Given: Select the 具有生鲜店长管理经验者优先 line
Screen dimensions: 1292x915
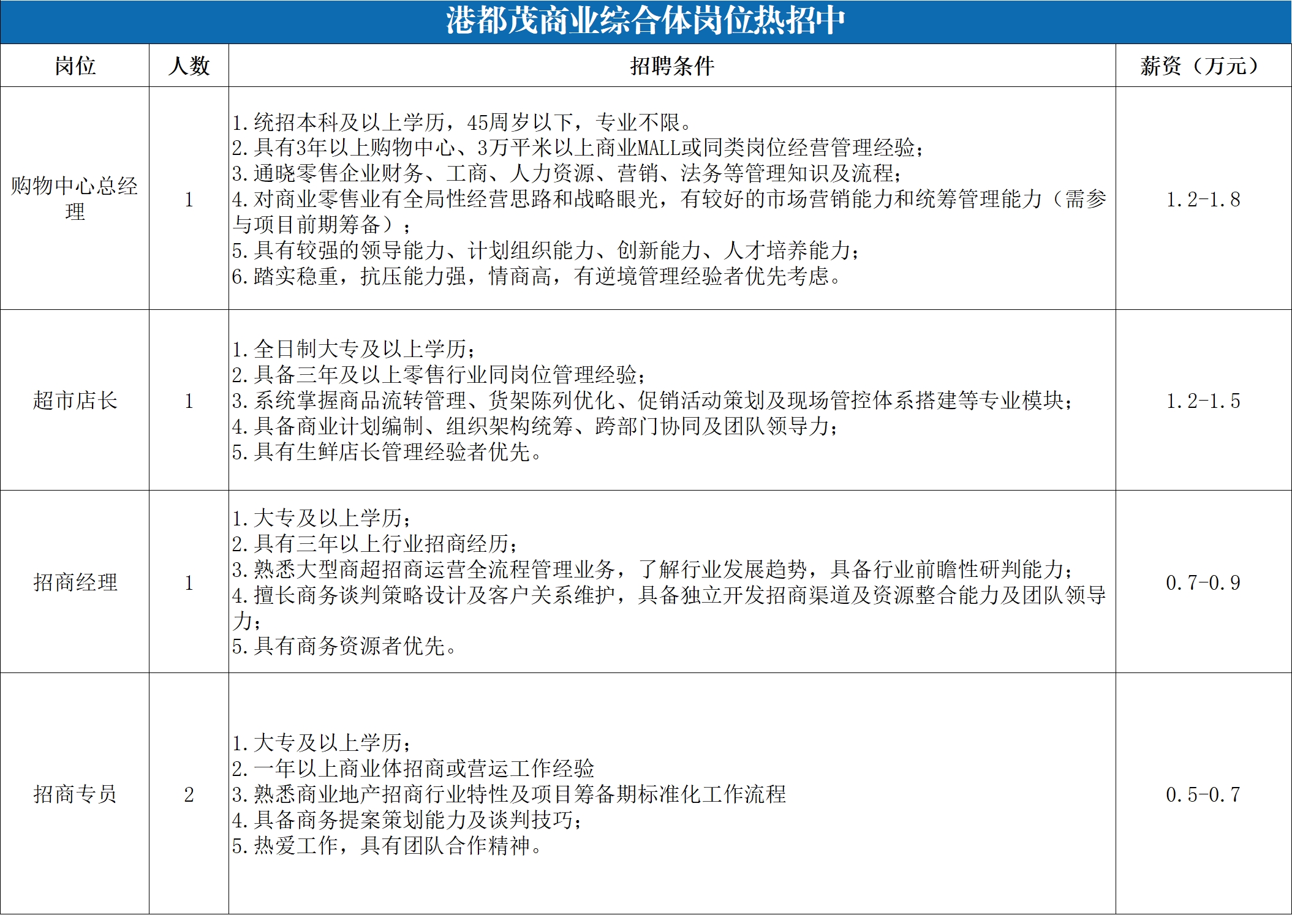Looking at the screenshot, I should tap(387, 452).
